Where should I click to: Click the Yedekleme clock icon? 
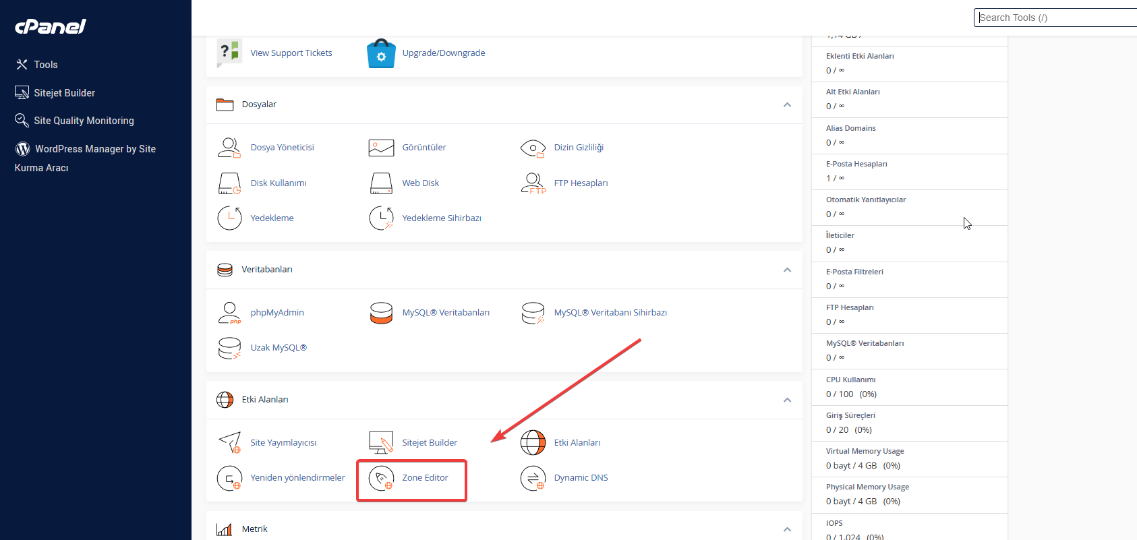click(x=229, y=218)
